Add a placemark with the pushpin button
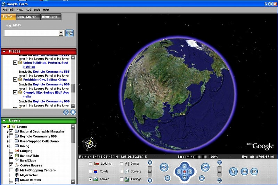The height and width of the screenshot is (185, 278). (233, 172)
